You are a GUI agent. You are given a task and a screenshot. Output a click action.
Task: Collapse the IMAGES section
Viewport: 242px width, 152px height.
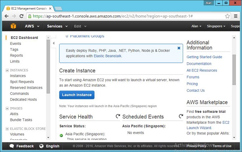[x=7, y=108]
